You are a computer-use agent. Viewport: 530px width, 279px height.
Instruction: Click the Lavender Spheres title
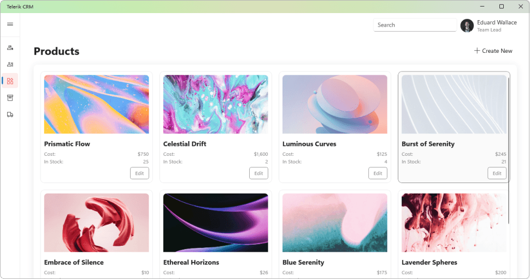pyautogui.click(x=429, y=262)
